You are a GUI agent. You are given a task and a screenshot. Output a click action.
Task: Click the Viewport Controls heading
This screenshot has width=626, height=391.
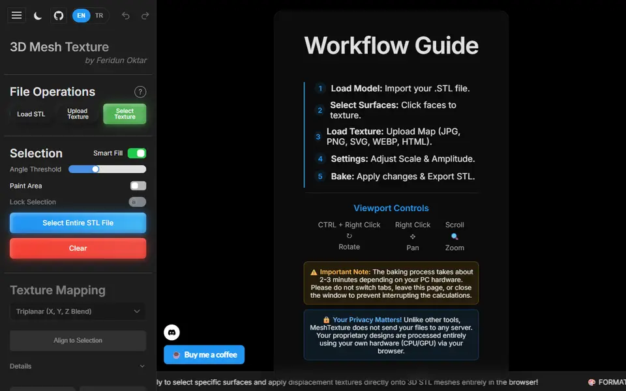point(391,209)
